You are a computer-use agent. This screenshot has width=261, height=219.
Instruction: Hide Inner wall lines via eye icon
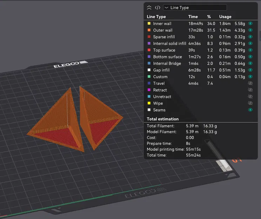tap(250, 23)
